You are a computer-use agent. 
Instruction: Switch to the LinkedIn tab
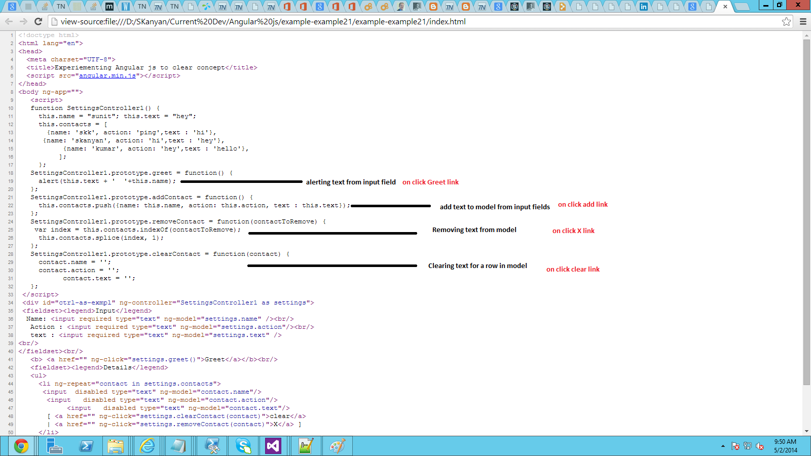(644, 7)
